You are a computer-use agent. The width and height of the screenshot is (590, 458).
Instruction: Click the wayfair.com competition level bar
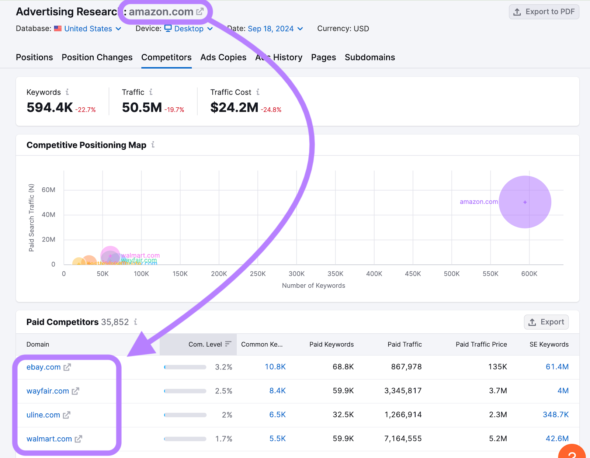(x=185, y=391)
